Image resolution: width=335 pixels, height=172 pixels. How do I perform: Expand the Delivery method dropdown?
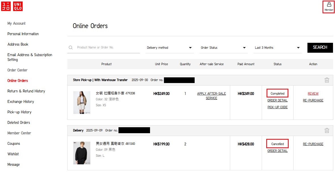point(169,48)
